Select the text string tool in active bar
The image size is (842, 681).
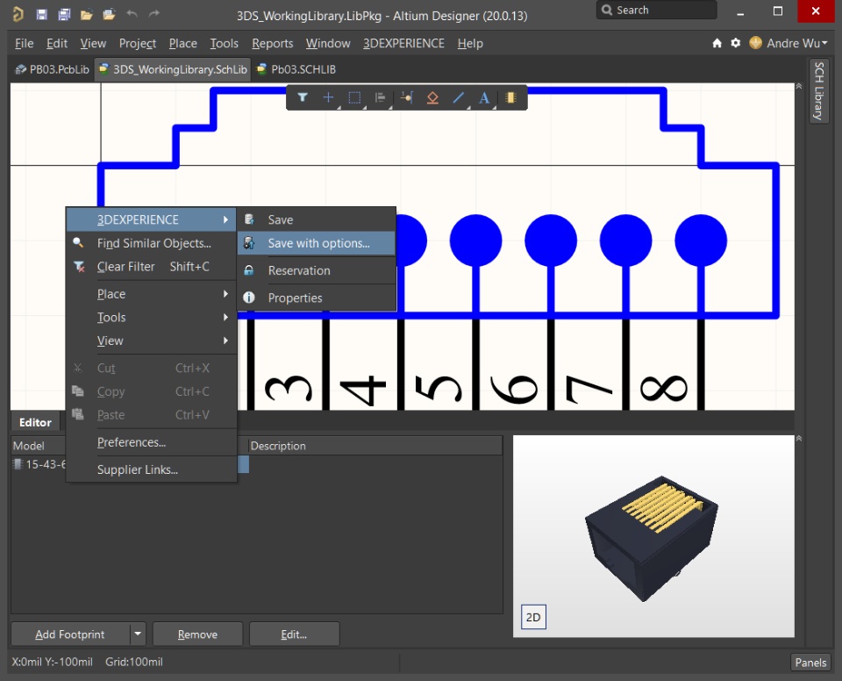[x=484, y=97]
